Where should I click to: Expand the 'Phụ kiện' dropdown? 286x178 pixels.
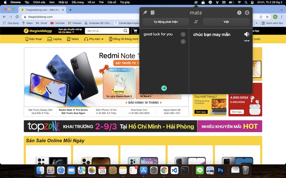94,39
